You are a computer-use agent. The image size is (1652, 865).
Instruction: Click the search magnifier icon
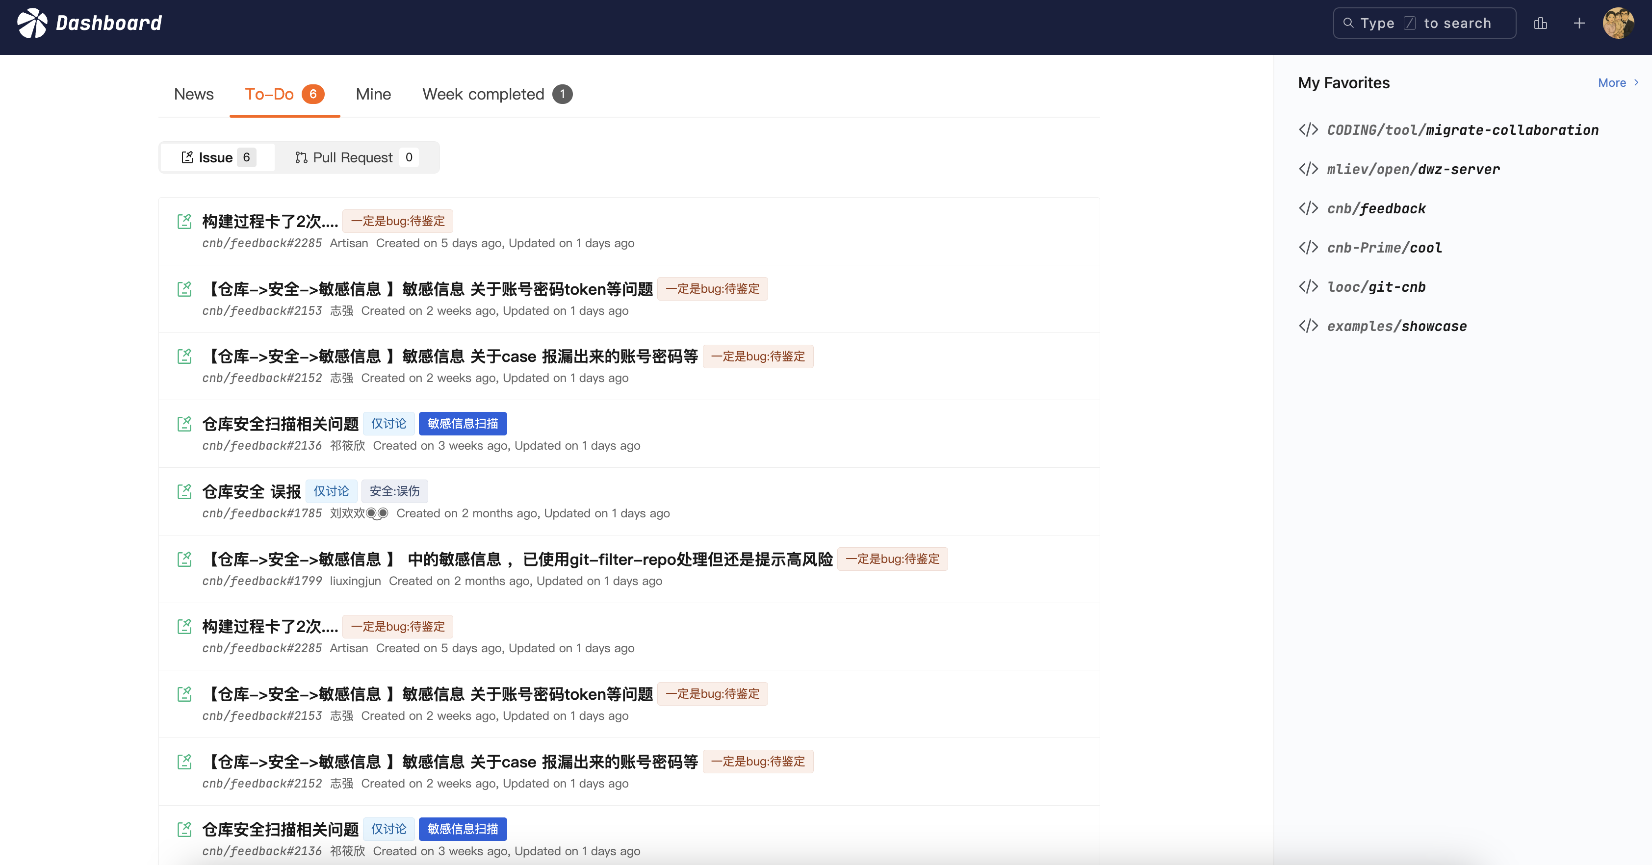(x=1348, y=23)
